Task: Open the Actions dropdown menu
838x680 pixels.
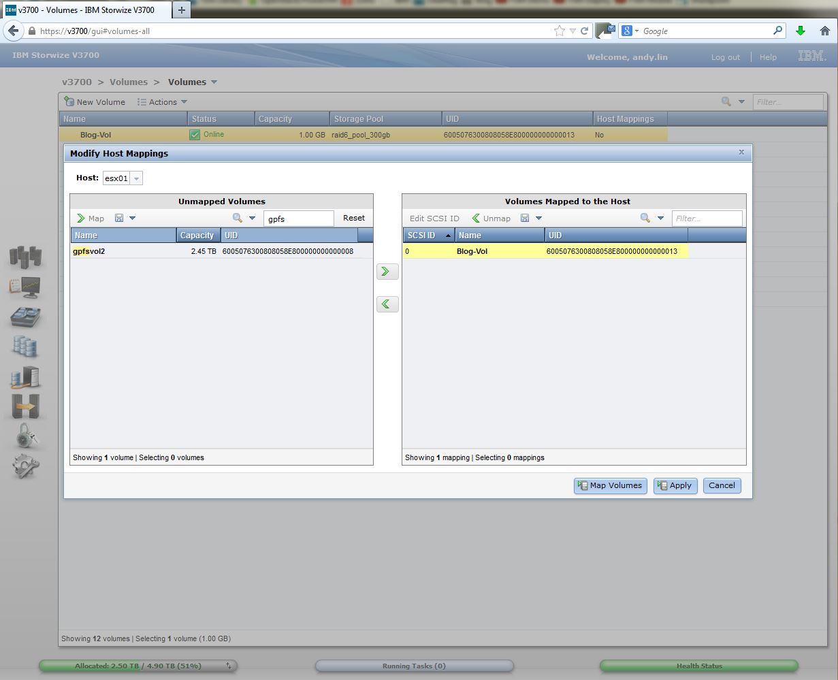Action: (162, 102)
